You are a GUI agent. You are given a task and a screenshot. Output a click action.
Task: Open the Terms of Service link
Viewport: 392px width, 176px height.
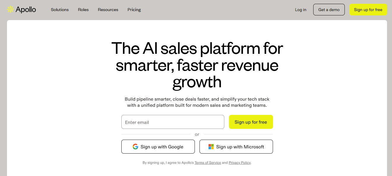[x=208, y=163]
